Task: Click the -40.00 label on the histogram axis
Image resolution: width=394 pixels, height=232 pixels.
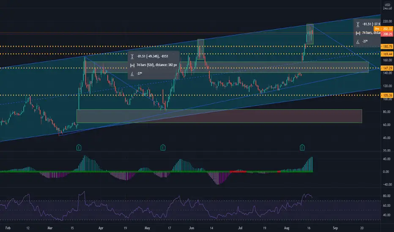Action: (x=387, y=184)
